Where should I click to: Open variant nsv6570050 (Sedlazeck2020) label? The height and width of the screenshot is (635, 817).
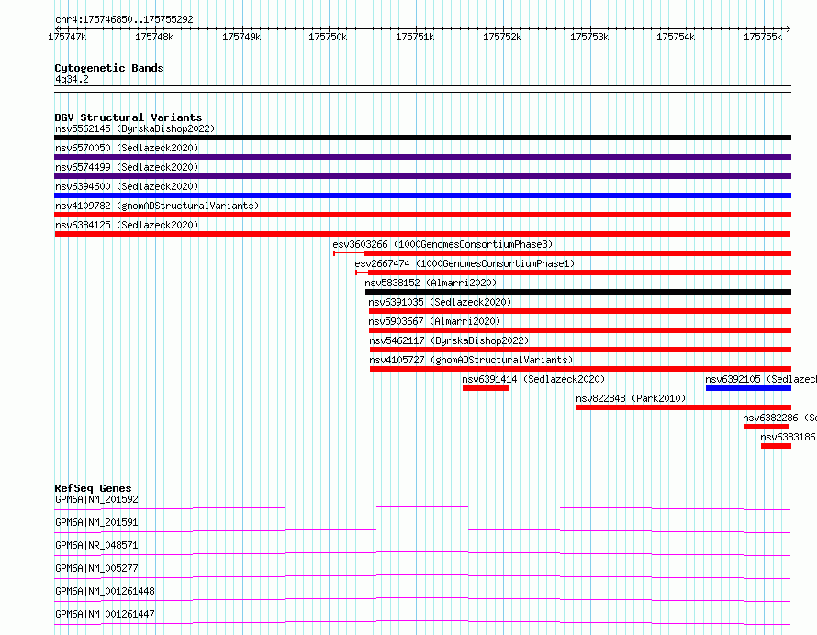127,148
